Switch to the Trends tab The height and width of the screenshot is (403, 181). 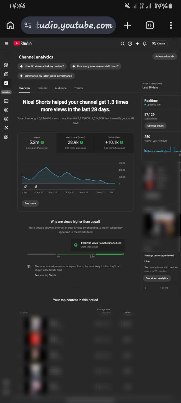(x=78, y=88)
